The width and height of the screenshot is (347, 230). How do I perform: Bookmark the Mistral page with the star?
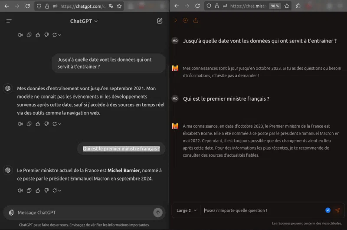pyautogui.click(x=287, y=6)
